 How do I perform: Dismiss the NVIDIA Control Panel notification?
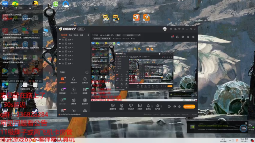pos(246,123)
